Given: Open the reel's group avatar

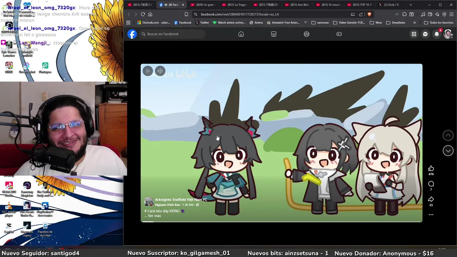Looking at the screenshot, I should point(149,202).
